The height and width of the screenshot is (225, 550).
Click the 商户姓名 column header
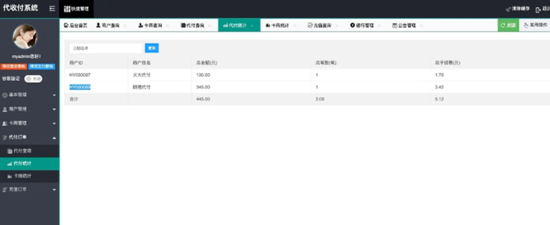(142, 63)
